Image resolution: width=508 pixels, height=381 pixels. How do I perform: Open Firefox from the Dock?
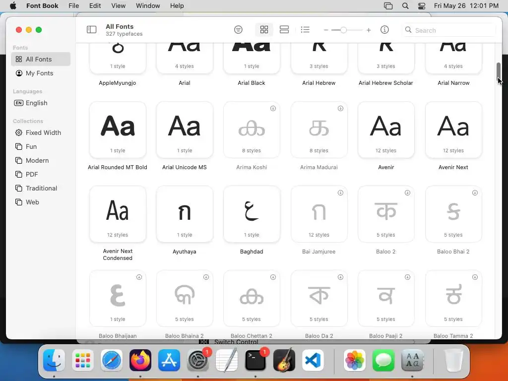(140, 360)
